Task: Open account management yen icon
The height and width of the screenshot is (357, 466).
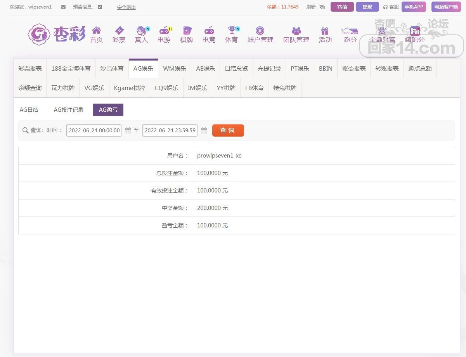Action: coord(260,31)
